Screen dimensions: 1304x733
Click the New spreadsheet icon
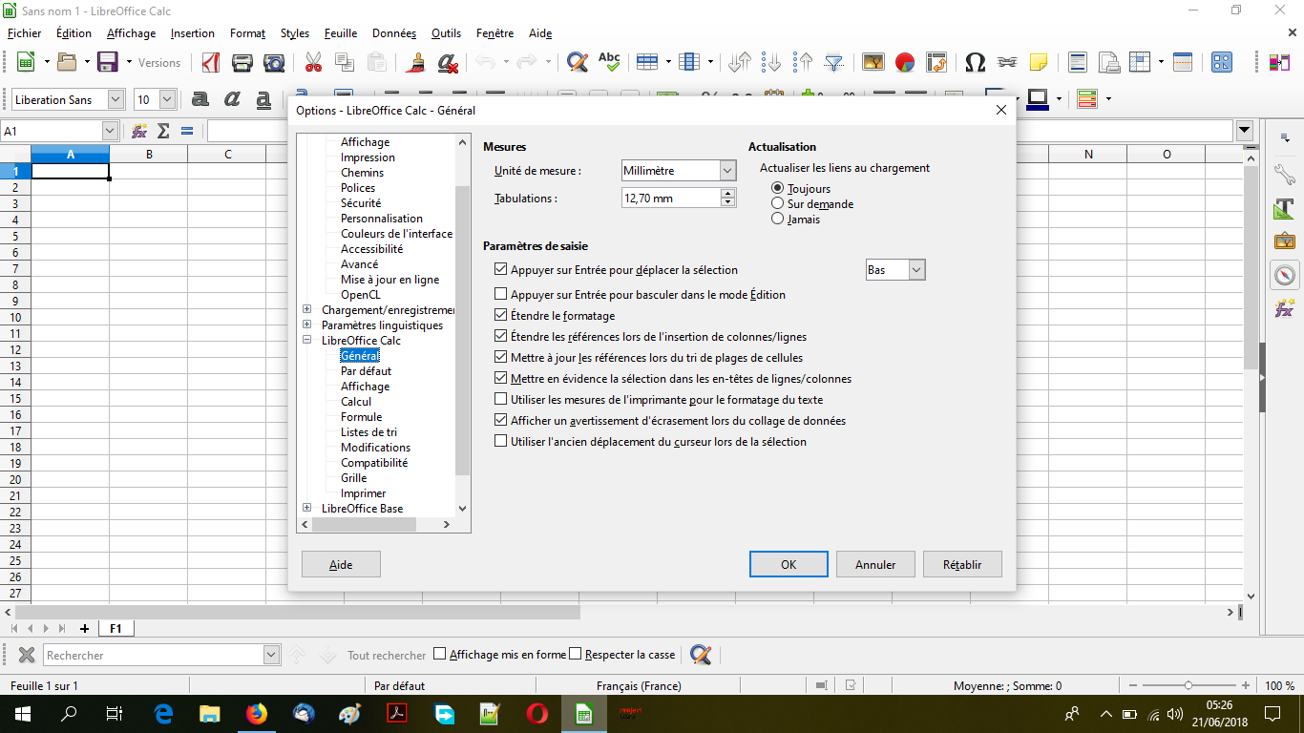[x=26, y=62]
